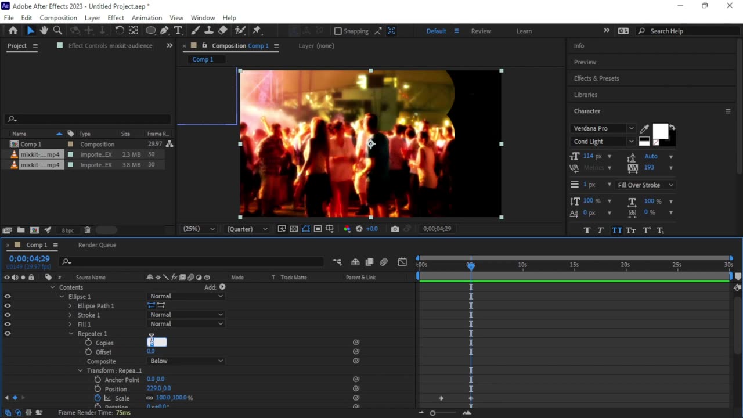Toggle visibility of Fill 1
This screenshot has height=418, width=743.
(x=8, y=324)
